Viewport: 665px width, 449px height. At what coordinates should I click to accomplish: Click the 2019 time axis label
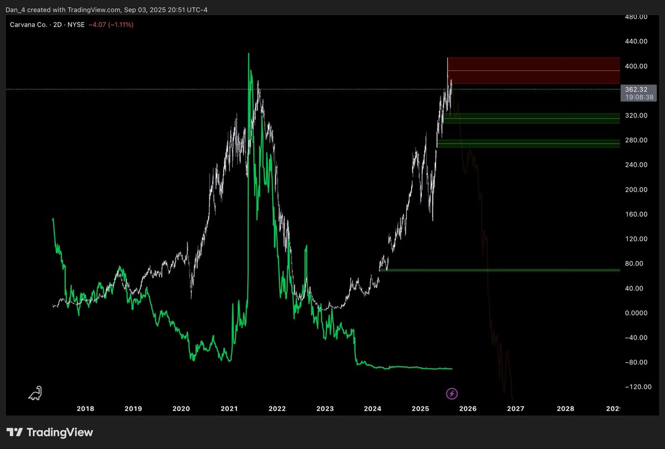(x=133, y=409)
